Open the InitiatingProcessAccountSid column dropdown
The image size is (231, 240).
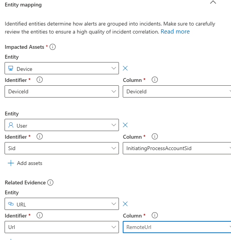(x=177, y=148)
